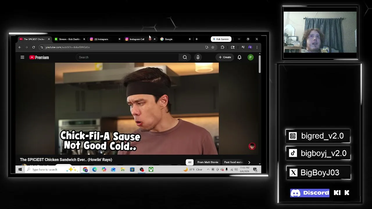The width and height of the screenshot is (372, 209).
Task: Open Microsoft Store from the taskbar
Action: pyautogui.click(x=132, y=170)
